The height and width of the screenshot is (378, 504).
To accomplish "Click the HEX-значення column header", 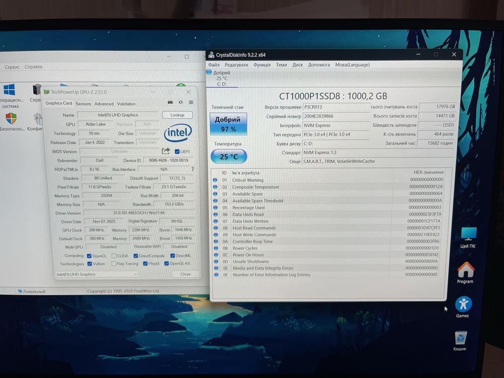I will pos(428,172).
